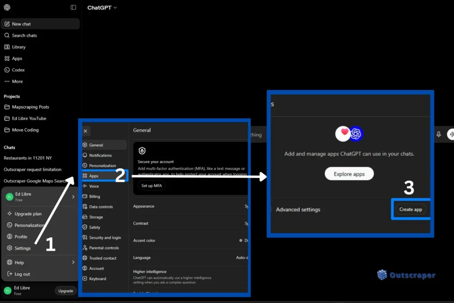Click the New chat pencil icon
Viewport: 454px width, 303px height.
pos(7,24)
